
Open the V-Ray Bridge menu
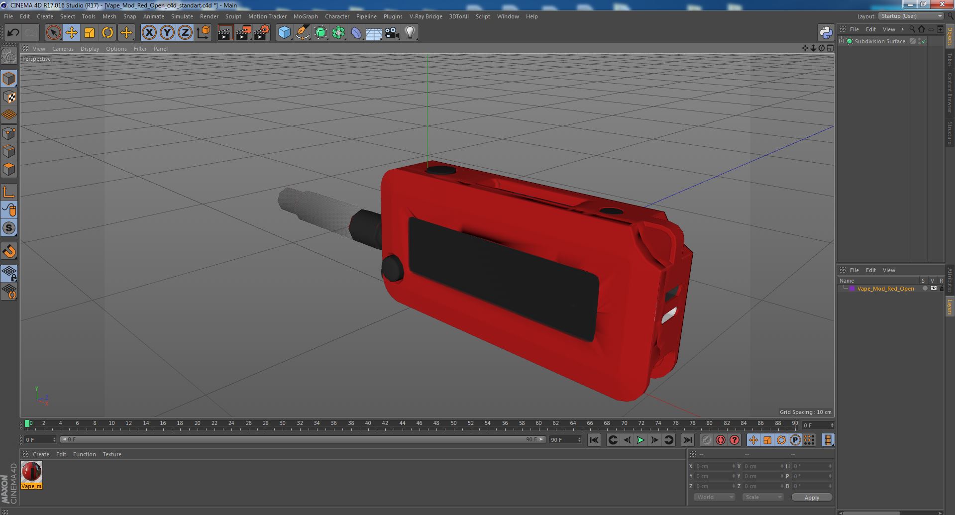(425, 16)
